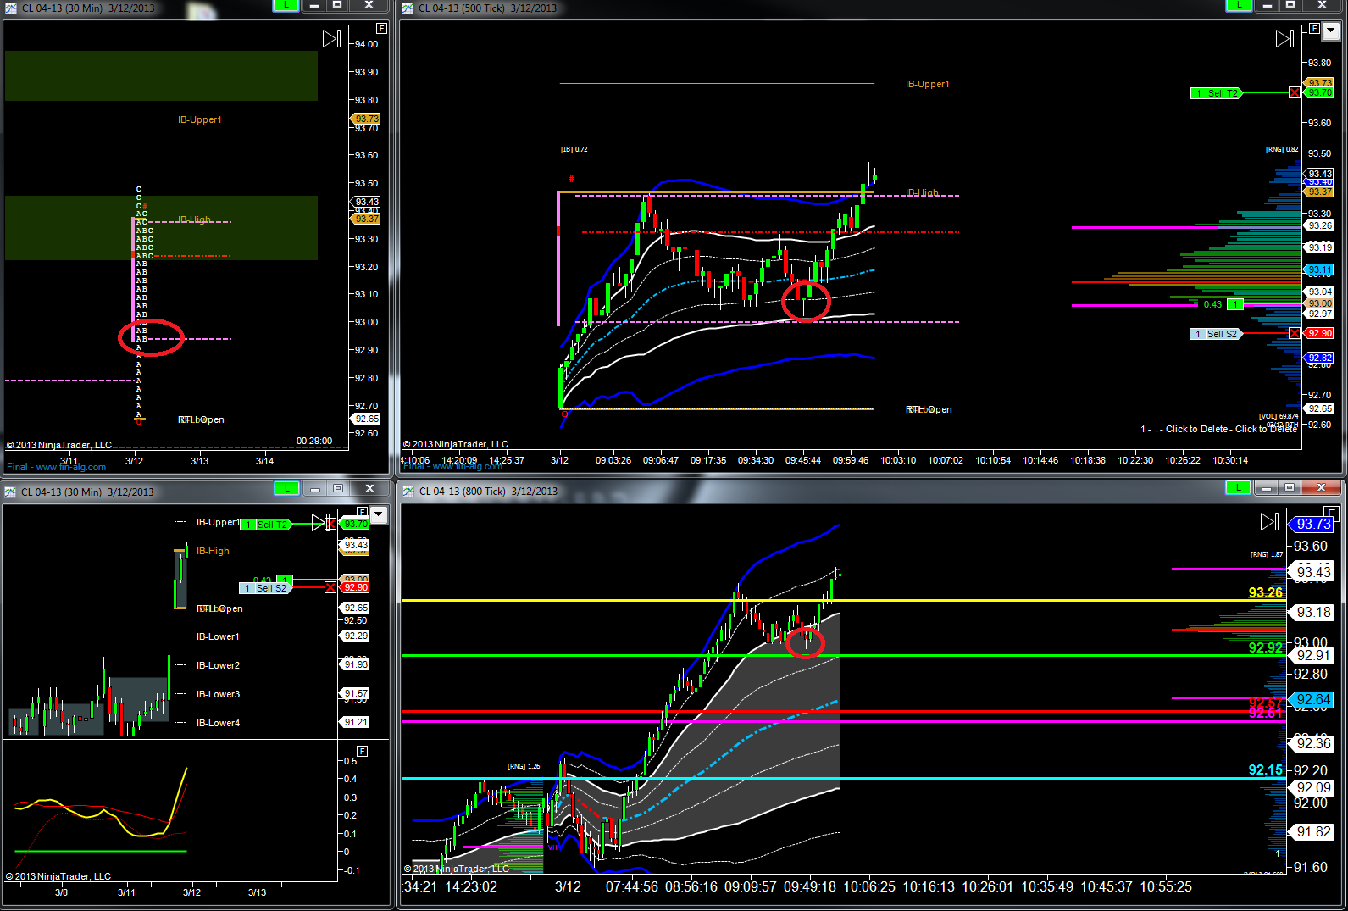This screenshot has height=911, width=1348.
Task: Click the cyan 92.15 level label in 800 Tick chart
Action: click(1265, 769)
